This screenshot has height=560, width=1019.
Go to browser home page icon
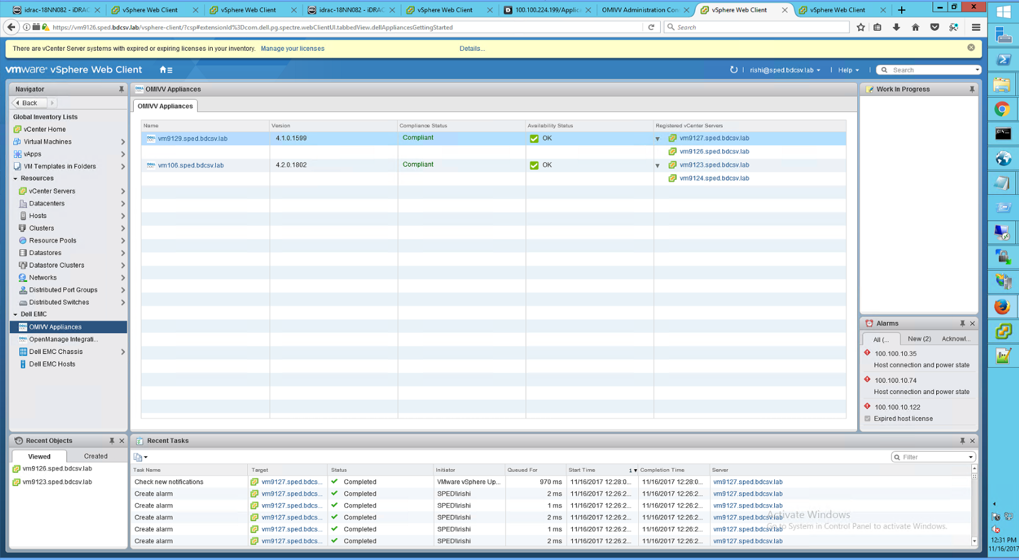915,27
